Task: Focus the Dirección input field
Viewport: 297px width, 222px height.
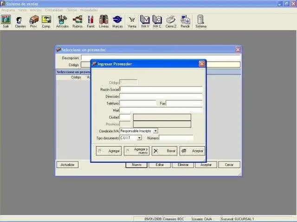Action: pyautogui.click(x=161, y=96)
